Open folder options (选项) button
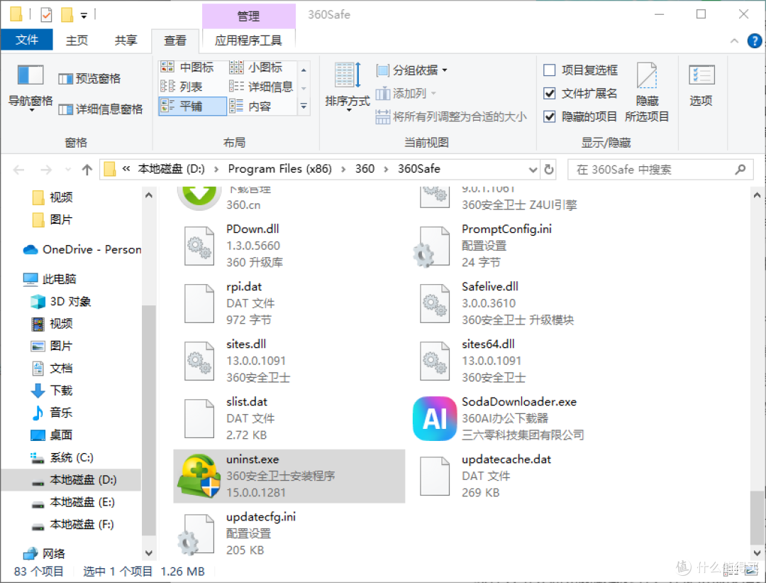Image resolution: width=766 pixels, height=583 pixels. coord(701,86)
